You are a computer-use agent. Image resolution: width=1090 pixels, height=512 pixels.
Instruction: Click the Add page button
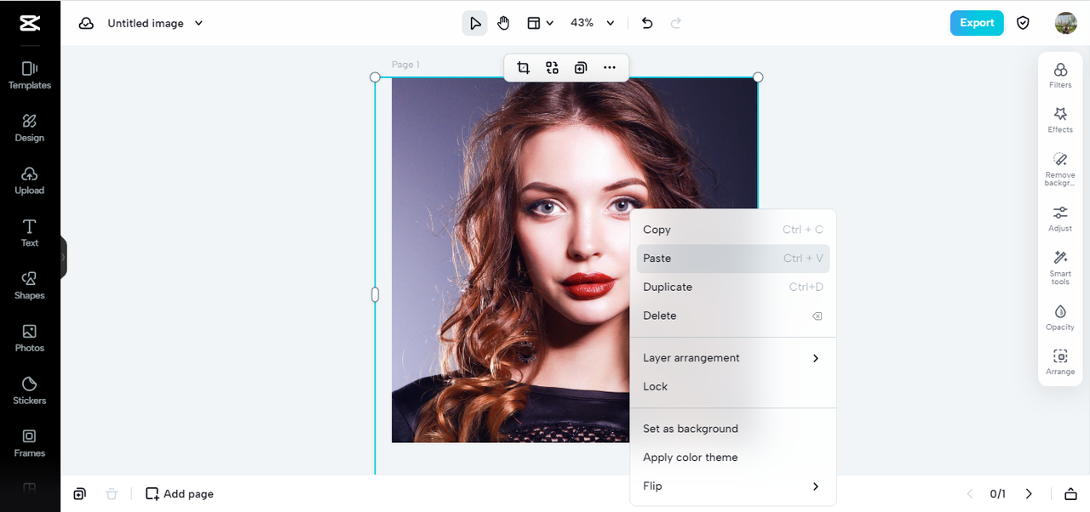(x=180, y=493)
